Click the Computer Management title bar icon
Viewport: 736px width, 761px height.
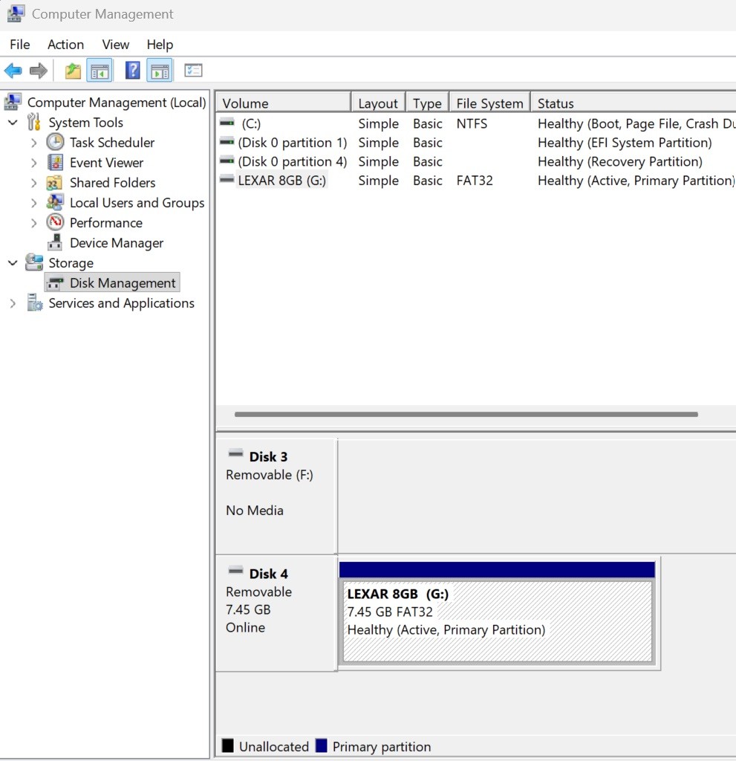(x=16, y=14)
